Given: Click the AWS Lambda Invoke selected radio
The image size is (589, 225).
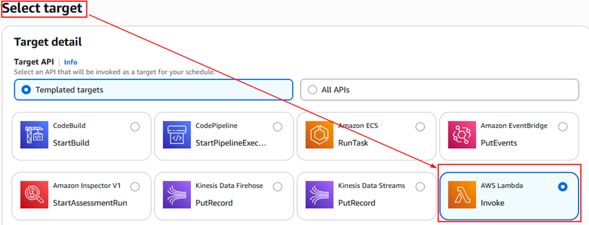Looking at the screenshot, I should coord(563,186).
